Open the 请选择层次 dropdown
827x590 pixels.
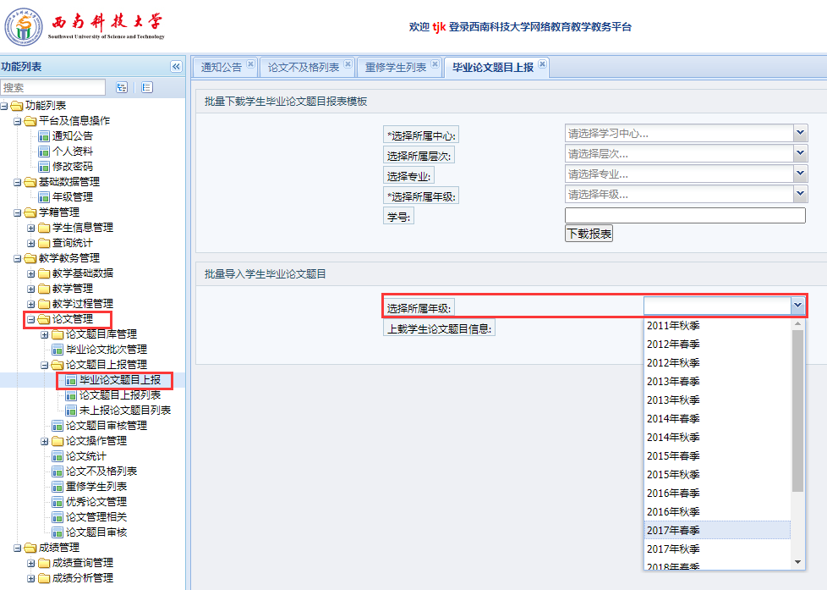pyautogui.click(x=800, y=153)
